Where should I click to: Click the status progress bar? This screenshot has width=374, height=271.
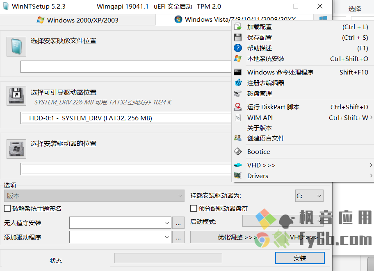(x=168, y=258)
